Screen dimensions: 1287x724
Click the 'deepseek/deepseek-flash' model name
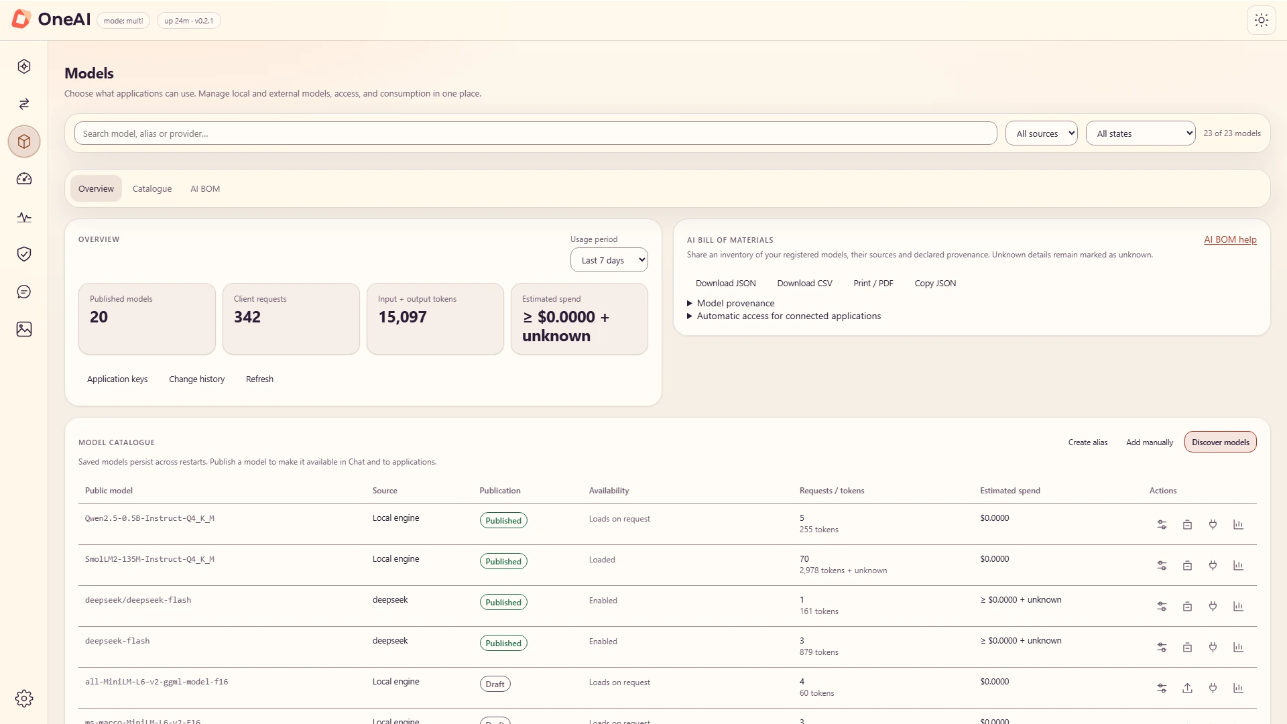(138, 601)
